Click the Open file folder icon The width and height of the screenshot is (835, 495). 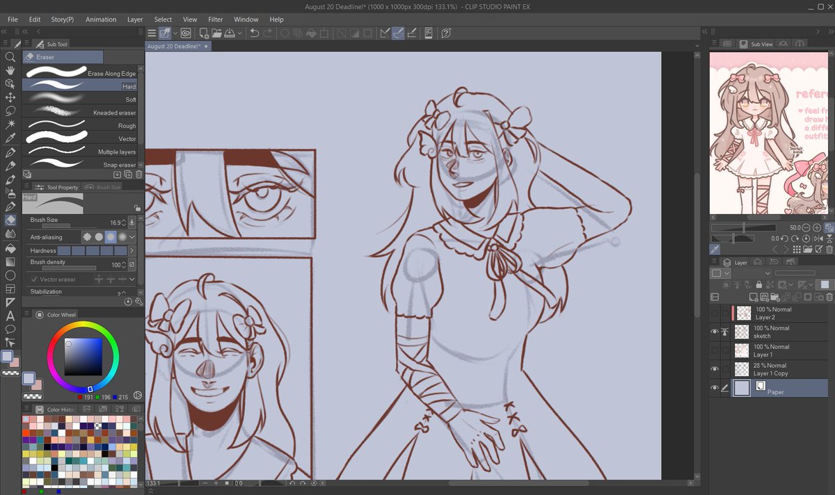pos(216,33)
